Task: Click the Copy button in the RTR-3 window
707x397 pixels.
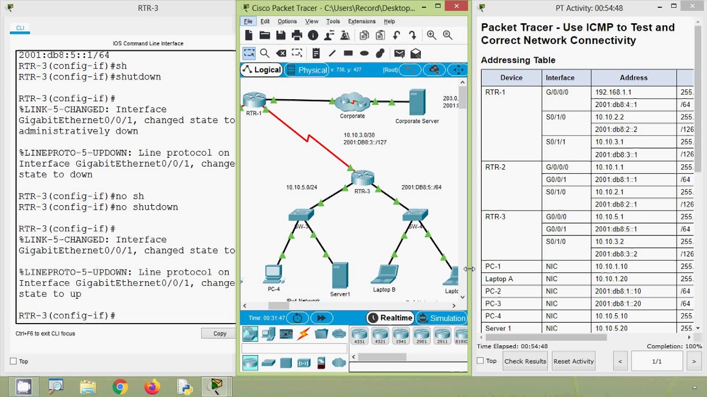Action: [x=220, y=333]
